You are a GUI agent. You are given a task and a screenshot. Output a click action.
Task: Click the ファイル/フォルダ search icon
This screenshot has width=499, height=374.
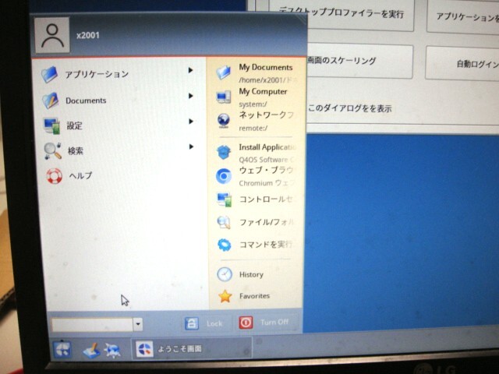pos(224,222)
